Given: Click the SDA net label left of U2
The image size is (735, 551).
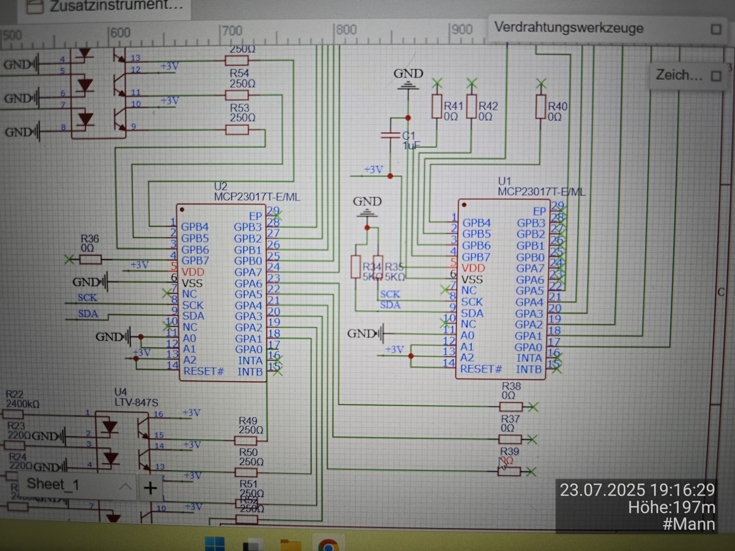Looking at the screenshot, I should coord(88,314).
